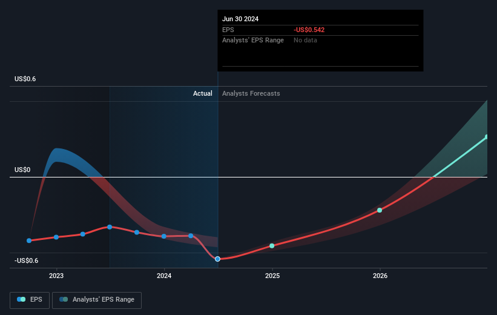497x315 pixels.
Task: Select the earliest EPS data point in 2022
Action: [x=29, y=240]
